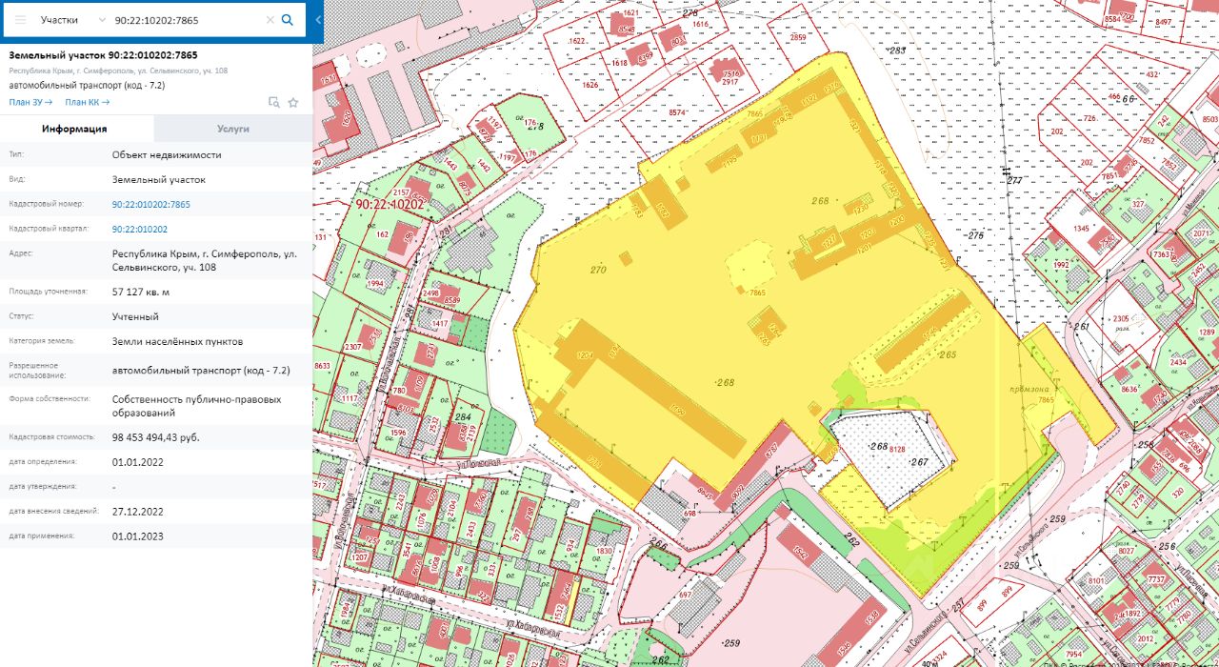Clear the search query with X
Viewport: 1219px width, 667px height.
tap(270, 19)
